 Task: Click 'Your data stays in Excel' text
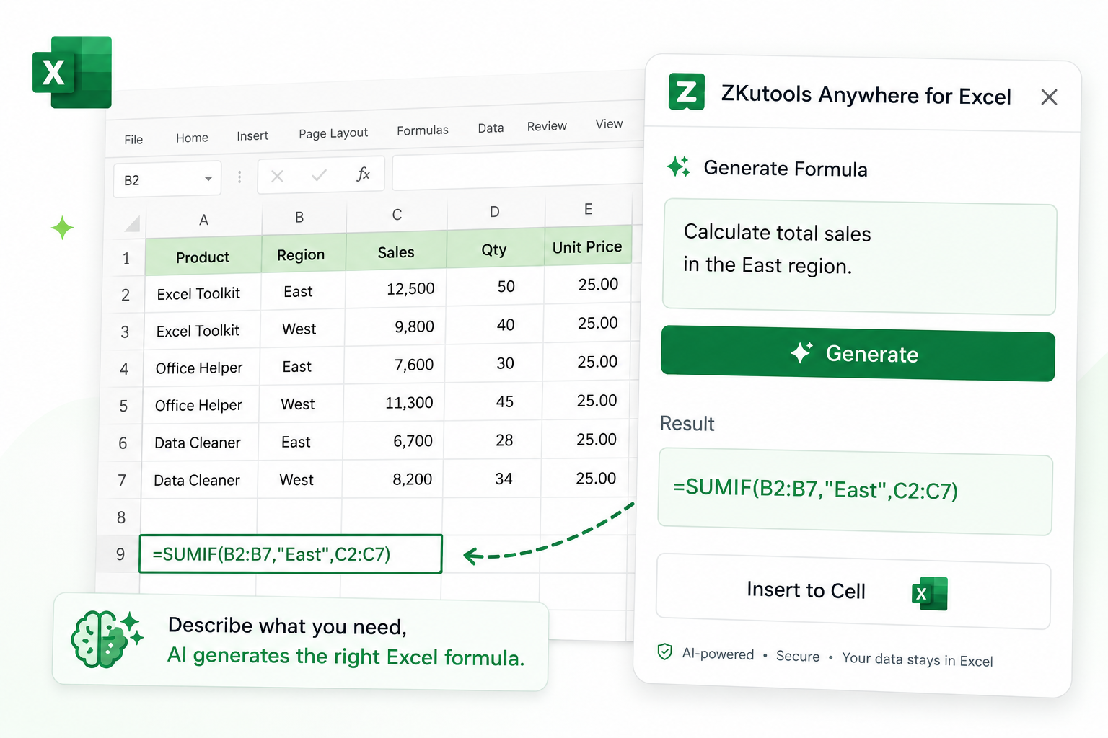[x=918, y=659]
